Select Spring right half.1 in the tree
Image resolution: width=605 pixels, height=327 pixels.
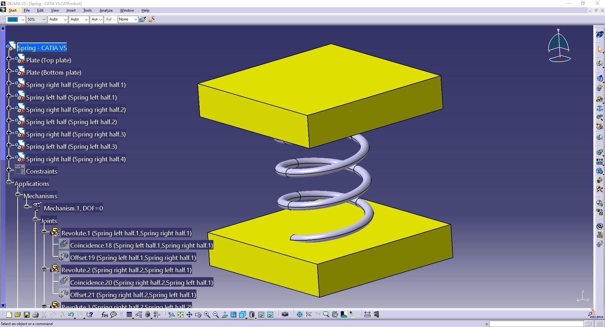point(76,85)
